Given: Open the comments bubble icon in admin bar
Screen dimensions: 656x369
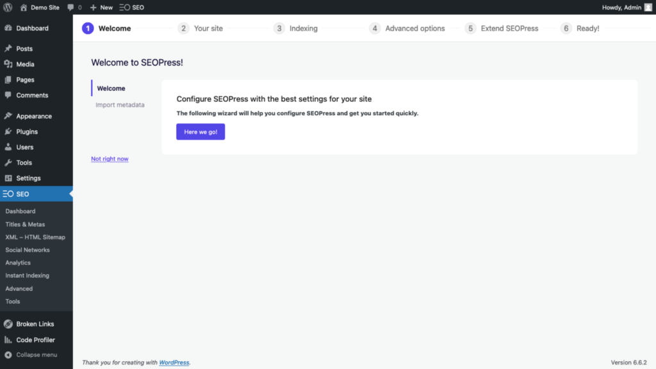Looking at the screenshot, I should tap(70, 7).
